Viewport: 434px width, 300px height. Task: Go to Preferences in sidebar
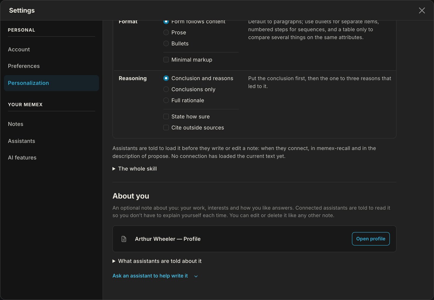[51, 66]
